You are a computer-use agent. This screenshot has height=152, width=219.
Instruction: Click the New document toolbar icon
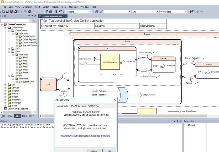(4, 12)
